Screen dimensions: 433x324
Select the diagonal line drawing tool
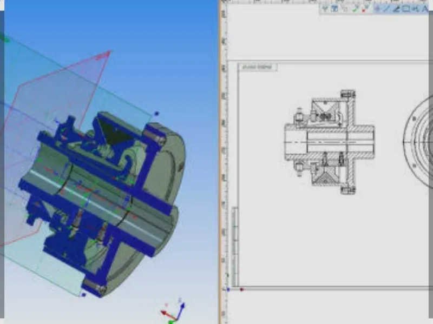click(x=386, y=9)
